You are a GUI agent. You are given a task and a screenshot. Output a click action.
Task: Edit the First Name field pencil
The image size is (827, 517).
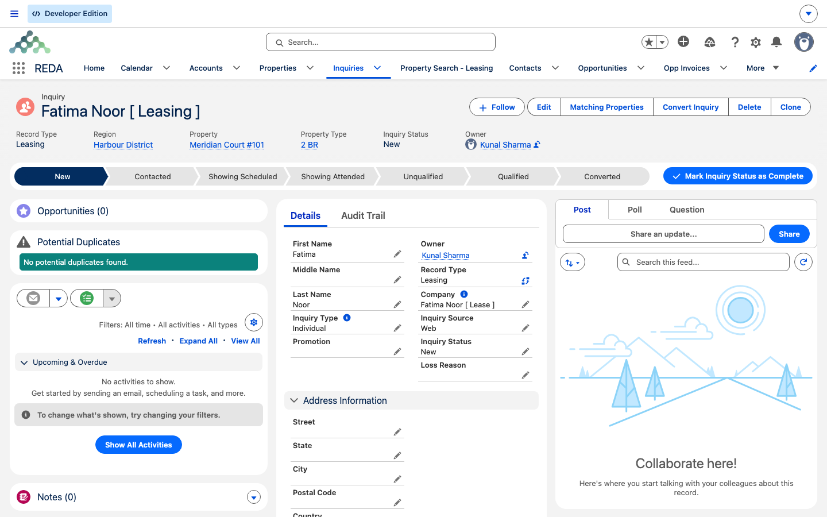tap(397, 254)
